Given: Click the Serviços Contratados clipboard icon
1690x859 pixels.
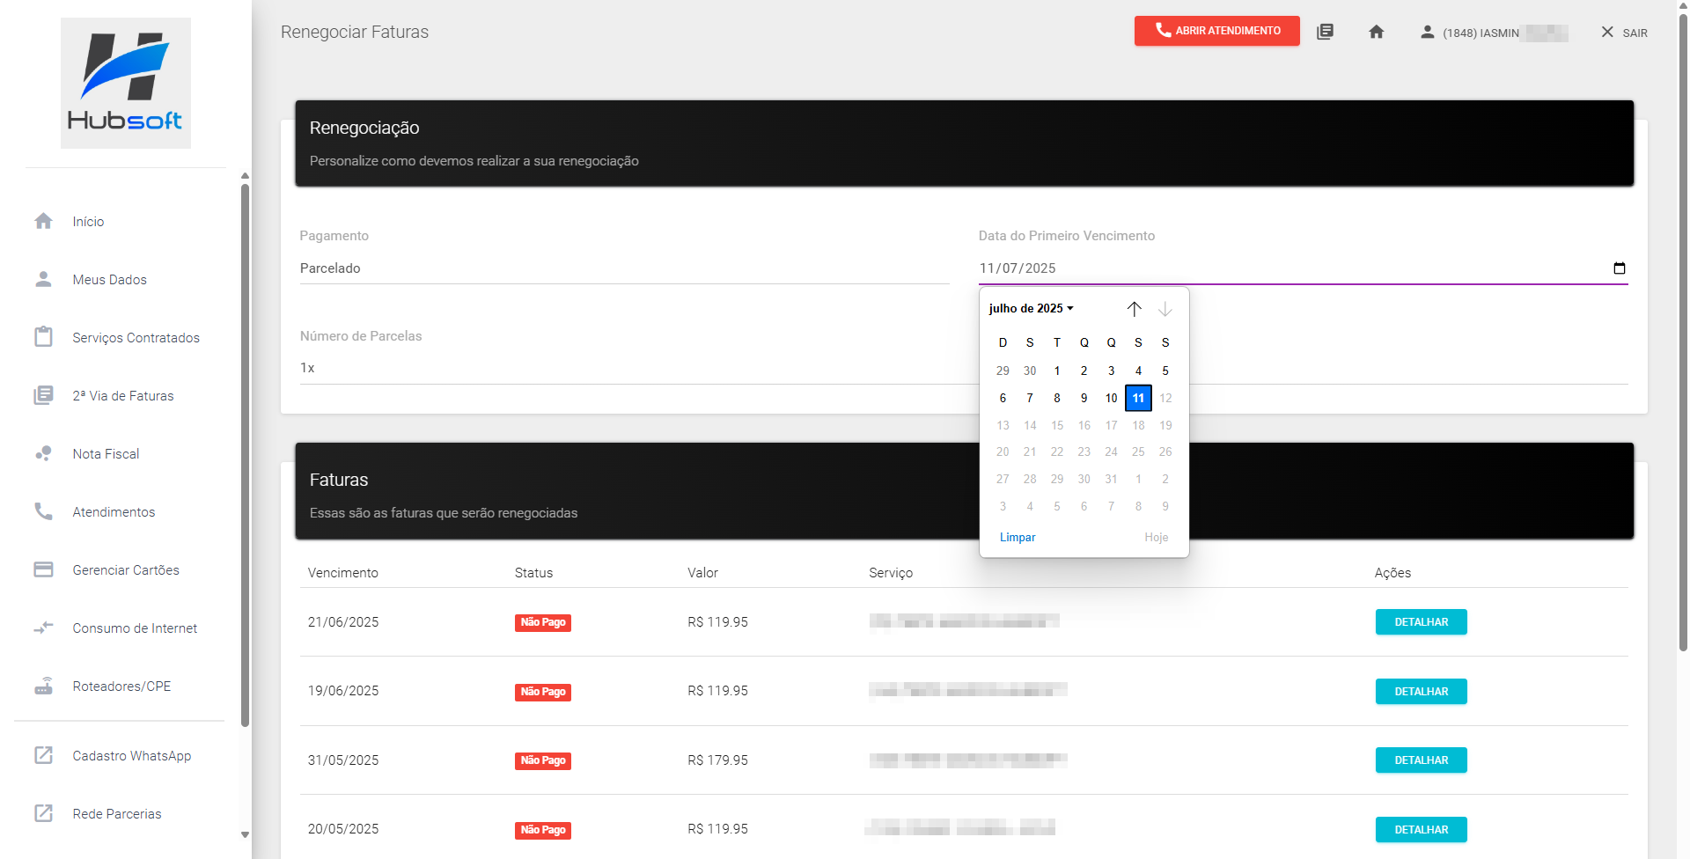Looking at the screenshot, I should pyautogui.click(x=43, y=337).
